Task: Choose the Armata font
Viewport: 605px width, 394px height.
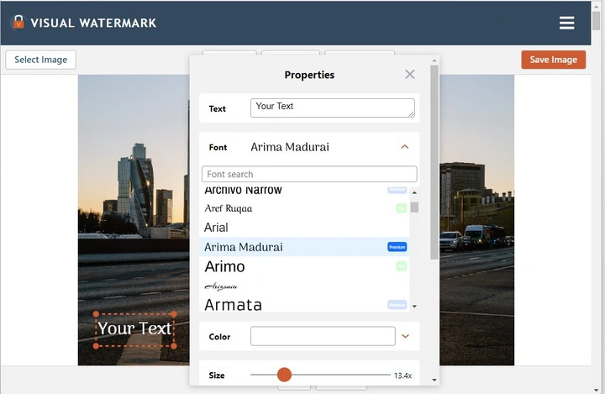Action: (x=304, y=304)
